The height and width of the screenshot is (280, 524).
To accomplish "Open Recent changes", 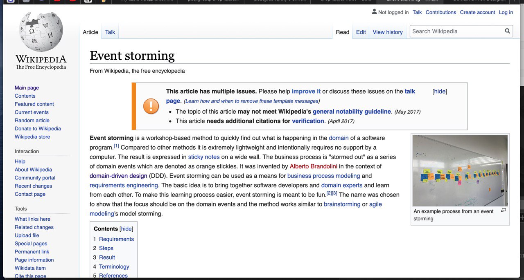I will pyautogui.click(x=33, y=186).
